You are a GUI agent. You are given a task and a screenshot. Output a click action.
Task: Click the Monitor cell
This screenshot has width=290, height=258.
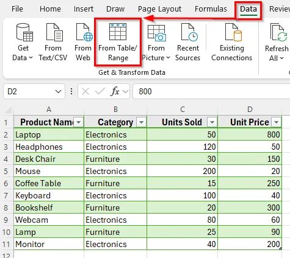(49, 244)
